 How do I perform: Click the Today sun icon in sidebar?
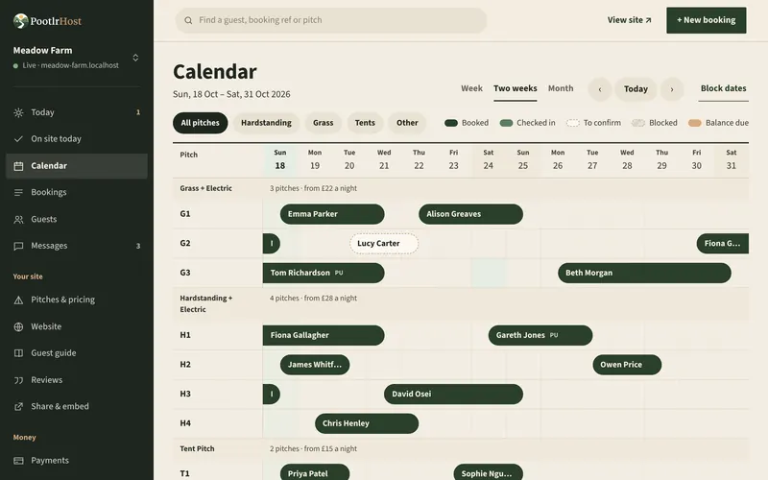coord(18,112)
